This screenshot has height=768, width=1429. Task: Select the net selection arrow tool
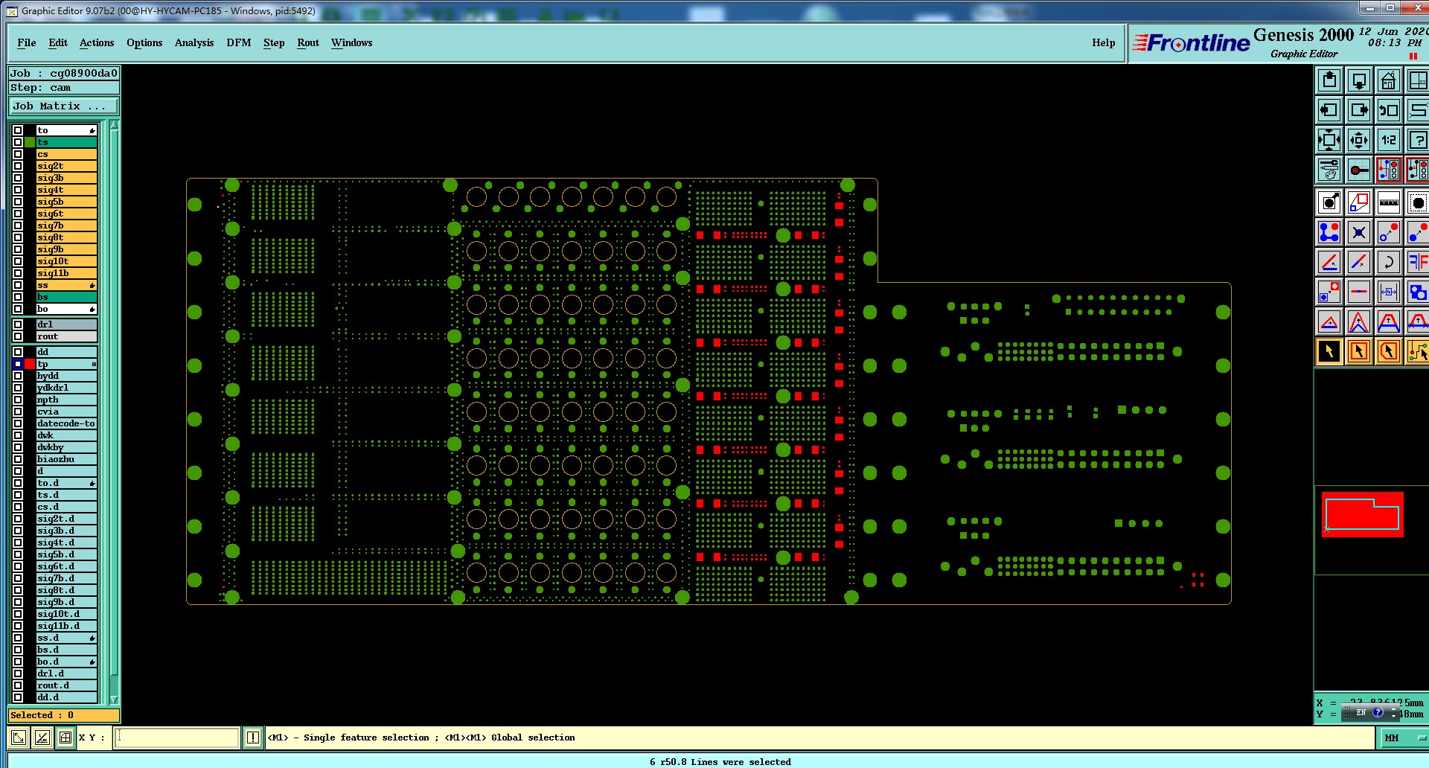click(x=1418, y=351)
